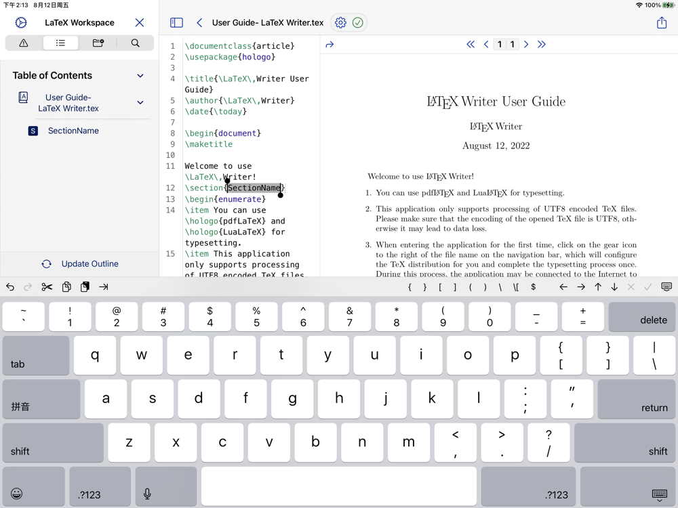Viewport: 678px width, 508px height.
Task: Open the search tab in sidebar
Action: tap(136, 43)
